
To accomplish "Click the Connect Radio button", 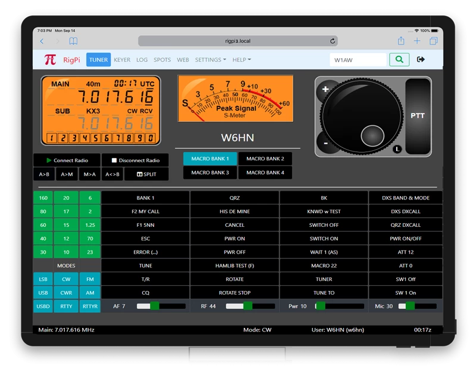I will pos(67,160).
